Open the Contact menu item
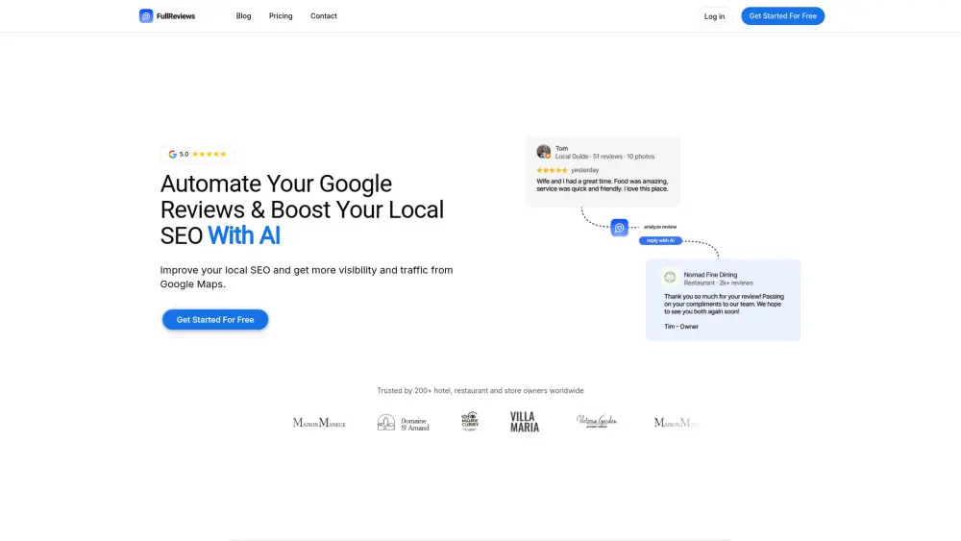The image size is (961, 541). [324, 16]
